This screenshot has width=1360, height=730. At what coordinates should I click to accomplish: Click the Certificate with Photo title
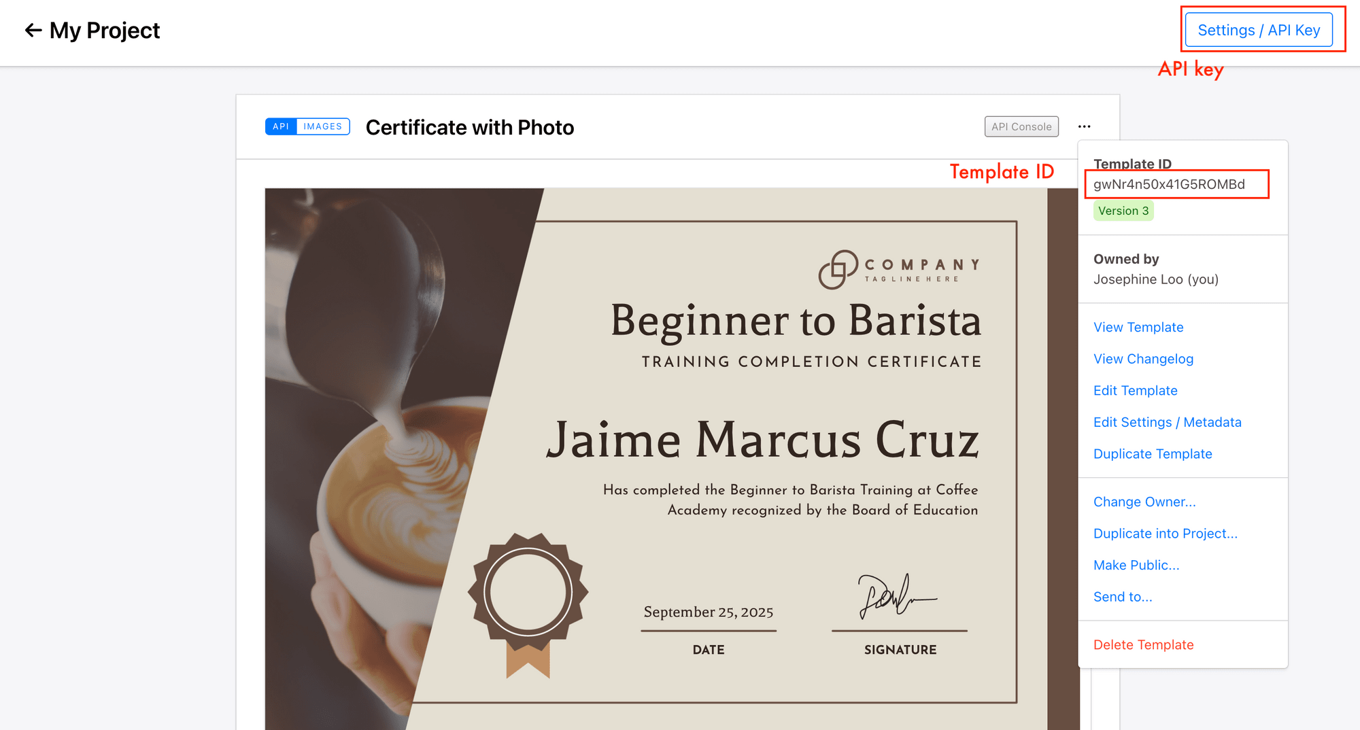470,127
